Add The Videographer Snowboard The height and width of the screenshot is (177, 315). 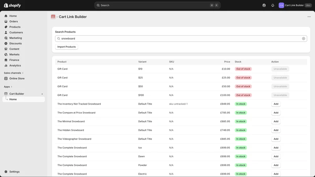tap(276, 139)
